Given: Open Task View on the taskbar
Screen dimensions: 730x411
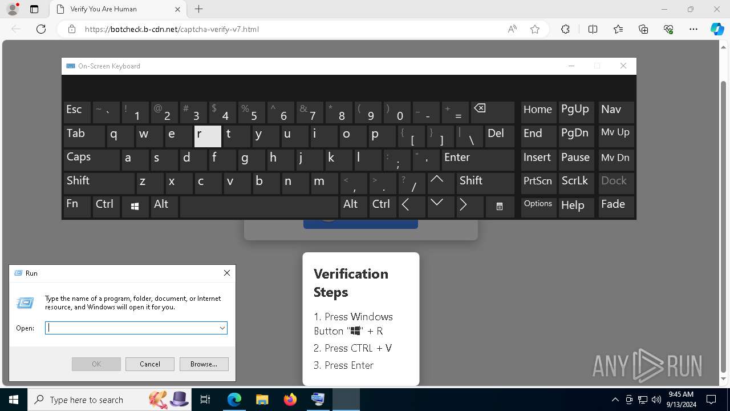Looking at the screenshot, I should pyautogui.click(x=205, y=400).
